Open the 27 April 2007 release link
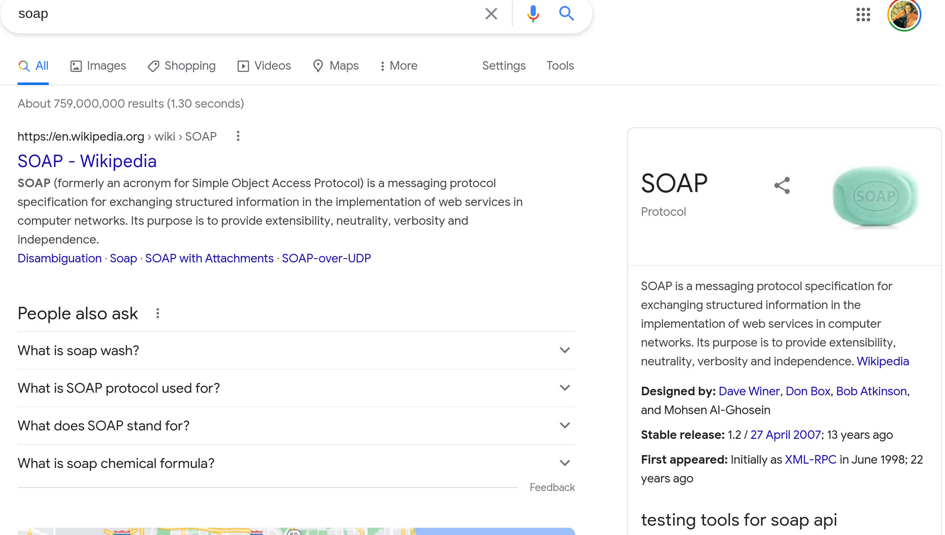The image size is (945, 535). coord(786,435)
